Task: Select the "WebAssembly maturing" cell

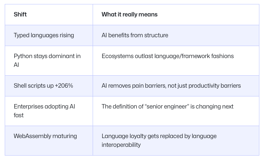Action: coord(45,136)
